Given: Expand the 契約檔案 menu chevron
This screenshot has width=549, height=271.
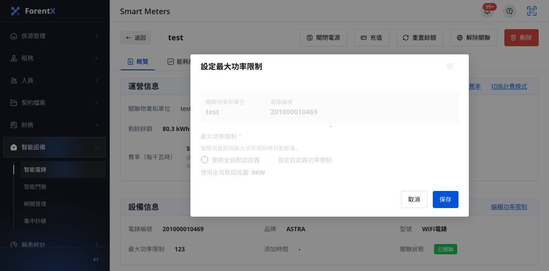Looking at the screenshot, I should (96, 103).
